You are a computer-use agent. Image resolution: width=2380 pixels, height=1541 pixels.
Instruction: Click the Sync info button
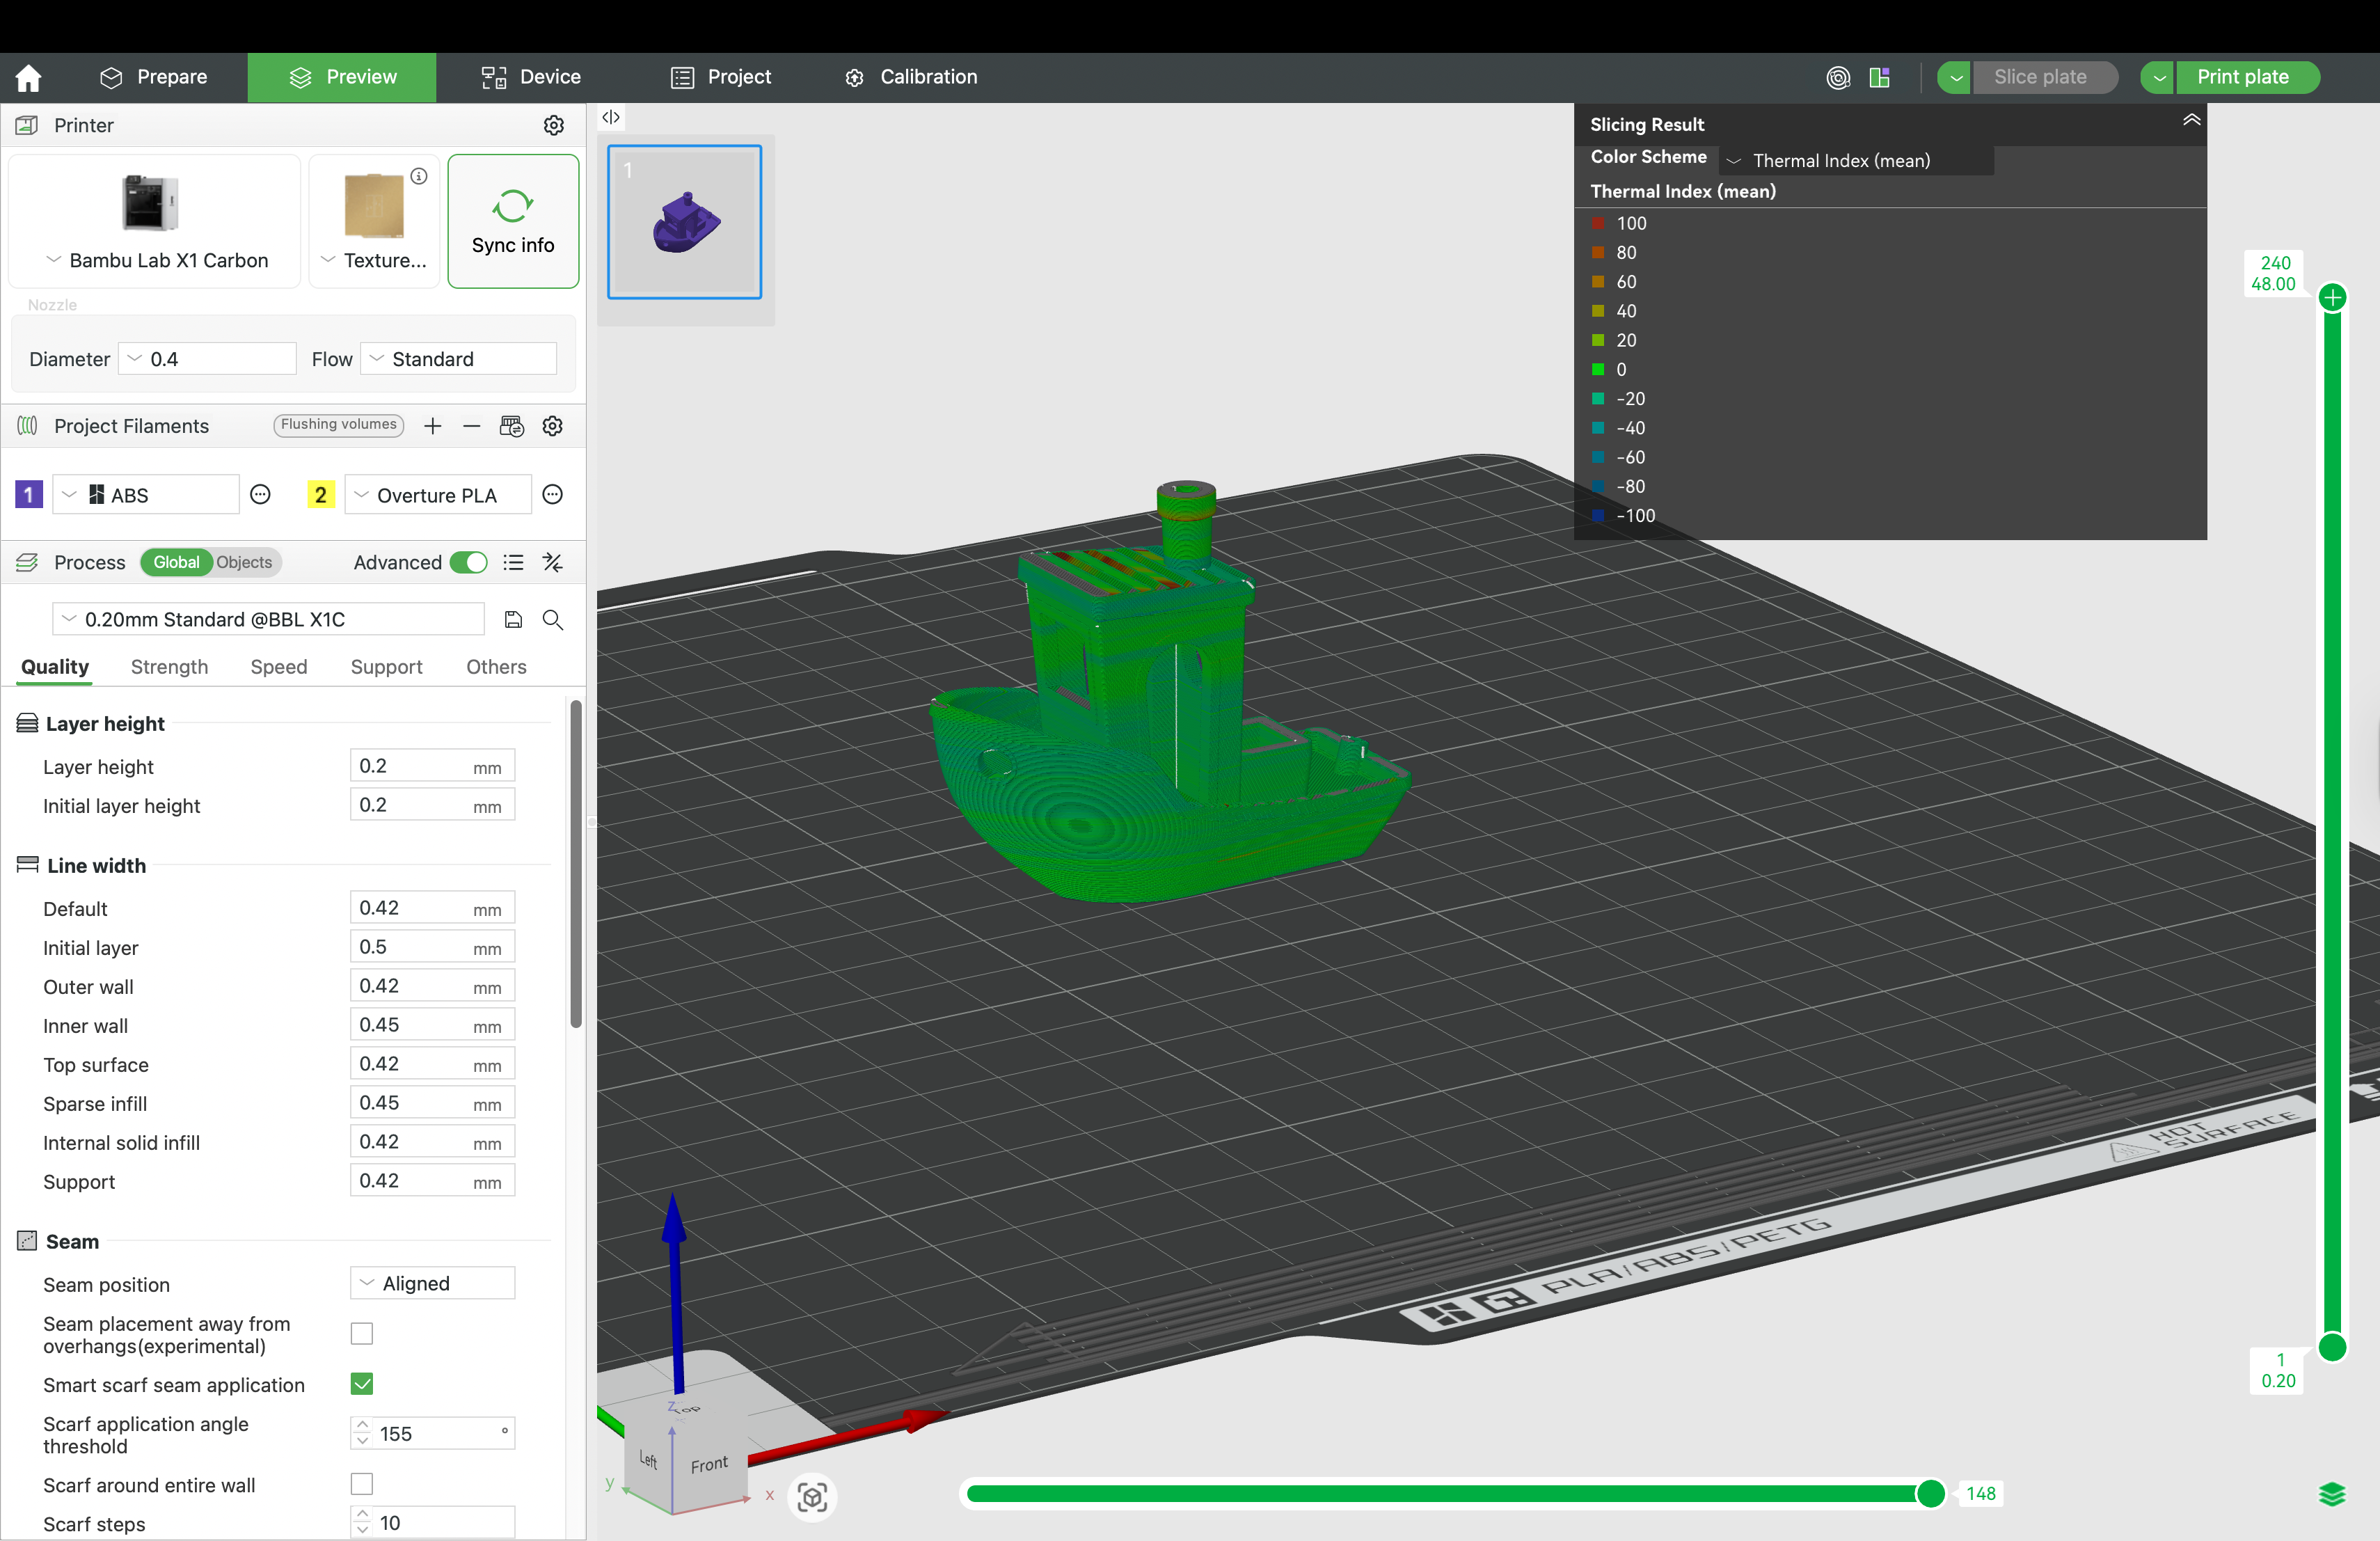tap(512, 221)
